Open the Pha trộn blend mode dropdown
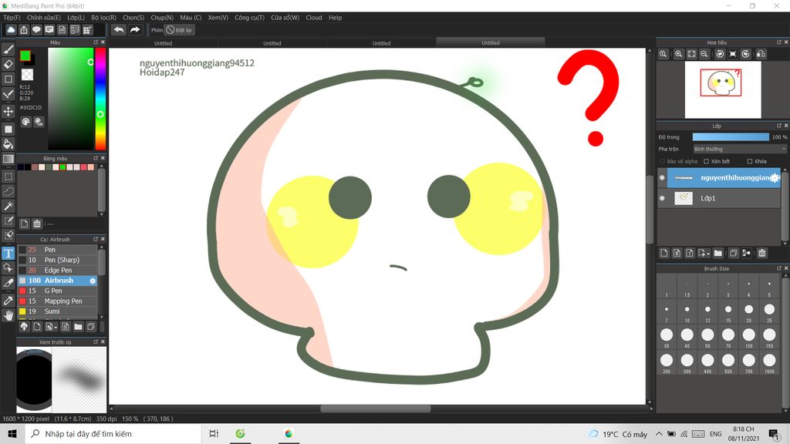Screen dimensions: 790x444 pyautogui.click(x=739, y=149)
